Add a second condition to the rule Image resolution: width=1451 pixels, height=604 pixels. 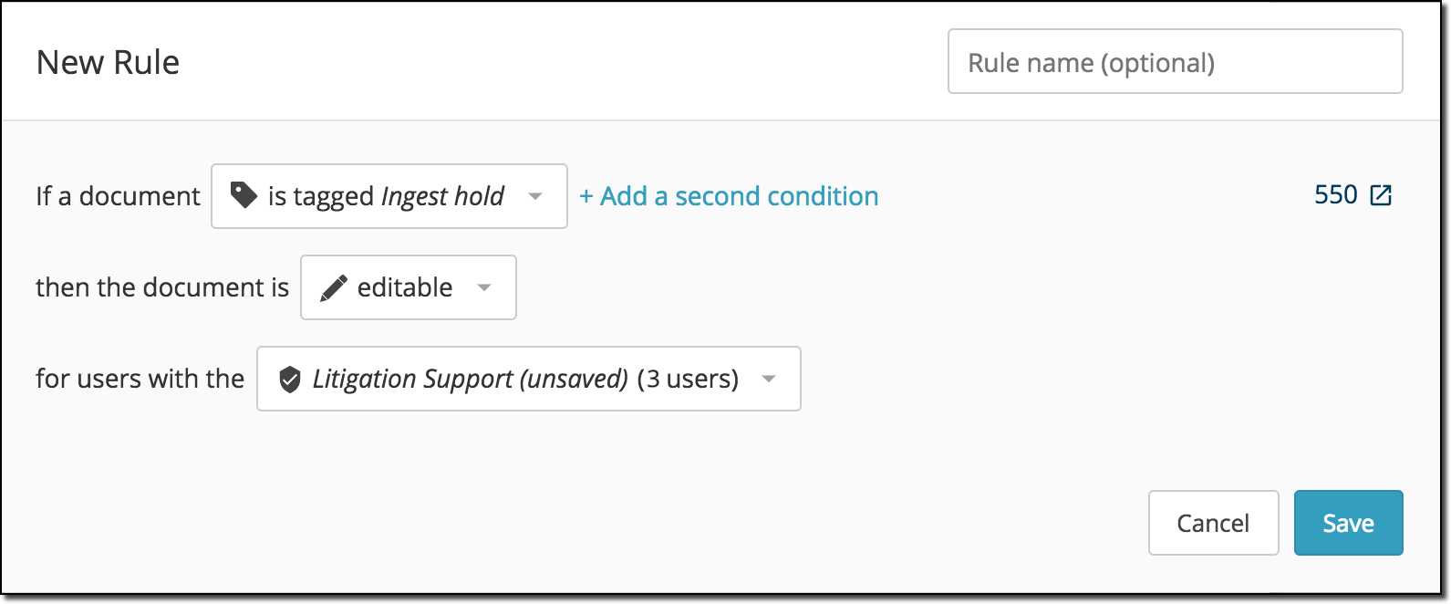pyautogui.click(x=729, y=196)
